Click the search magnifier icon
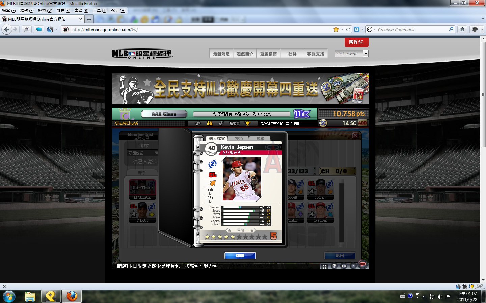The image size is (486, 303). tap(451, 30)
